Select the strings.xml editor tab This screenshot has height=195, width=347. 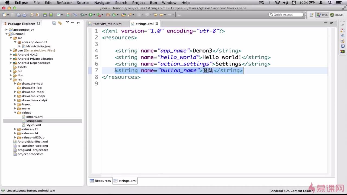pyautogui.click(x=144, y=24)
